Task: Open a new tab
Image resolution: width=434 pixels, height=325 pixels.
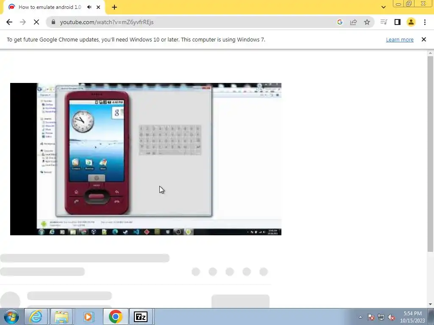Action: [114, 7]
